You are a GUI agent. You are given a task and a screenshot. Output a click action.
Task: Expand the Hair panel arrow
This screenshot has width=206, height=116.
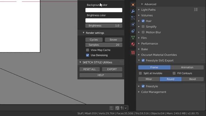coord(139,21)
